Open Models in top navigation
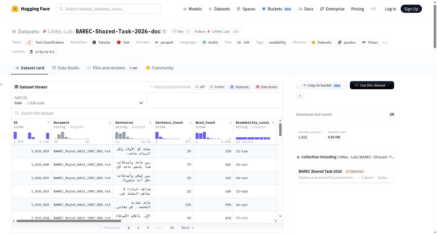This screenshot has height=235, width=437. [192, 9]
